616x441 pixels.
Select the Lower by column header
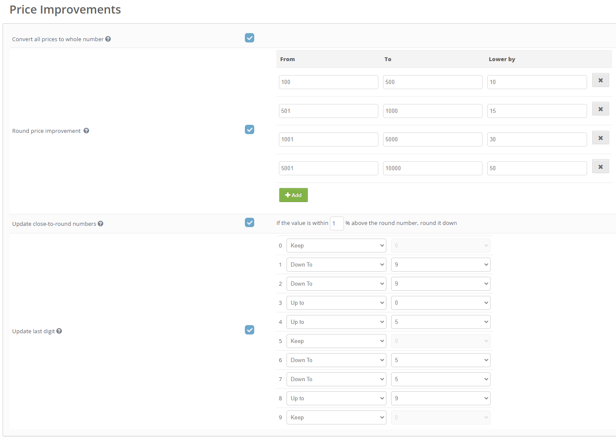(502, 59)
